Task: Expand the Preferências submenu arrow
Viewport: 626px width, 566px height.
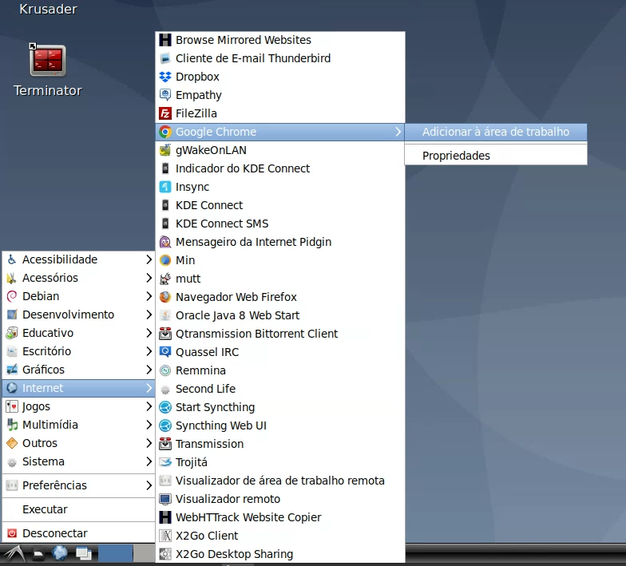Action: (149, 485)
